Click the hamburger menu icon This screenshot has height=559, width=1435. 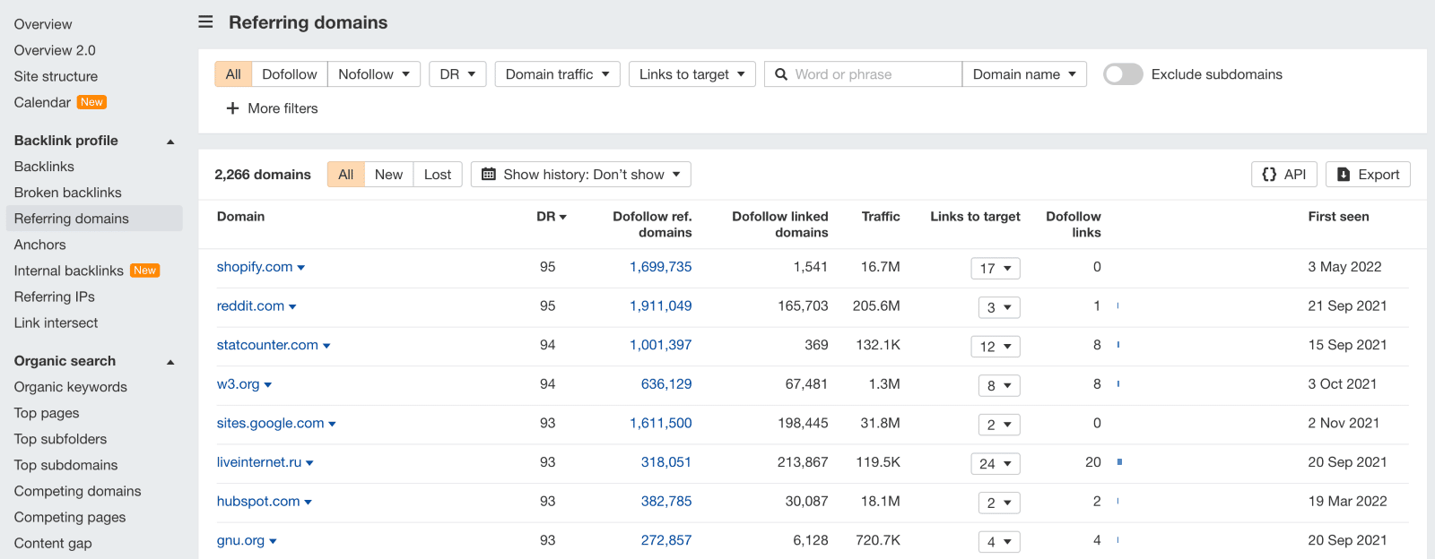(205, 21)
